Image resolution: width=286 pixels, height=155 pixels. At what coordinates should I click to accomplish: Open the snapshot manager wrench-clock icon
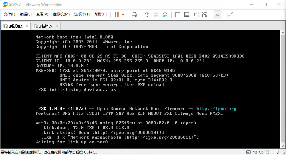[x=165, y=15]
